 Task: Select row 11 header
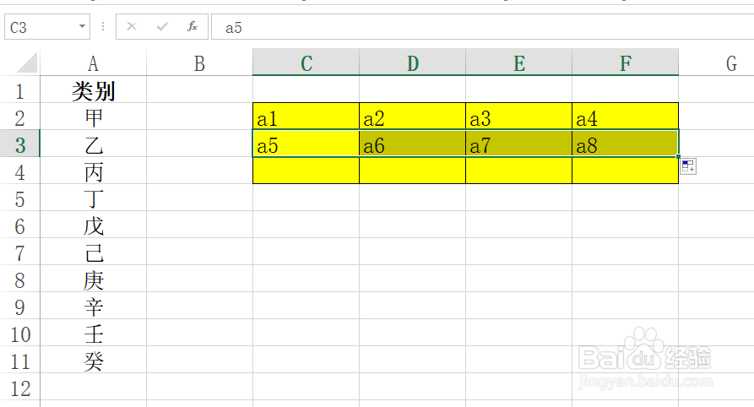[x=19, y=361]
